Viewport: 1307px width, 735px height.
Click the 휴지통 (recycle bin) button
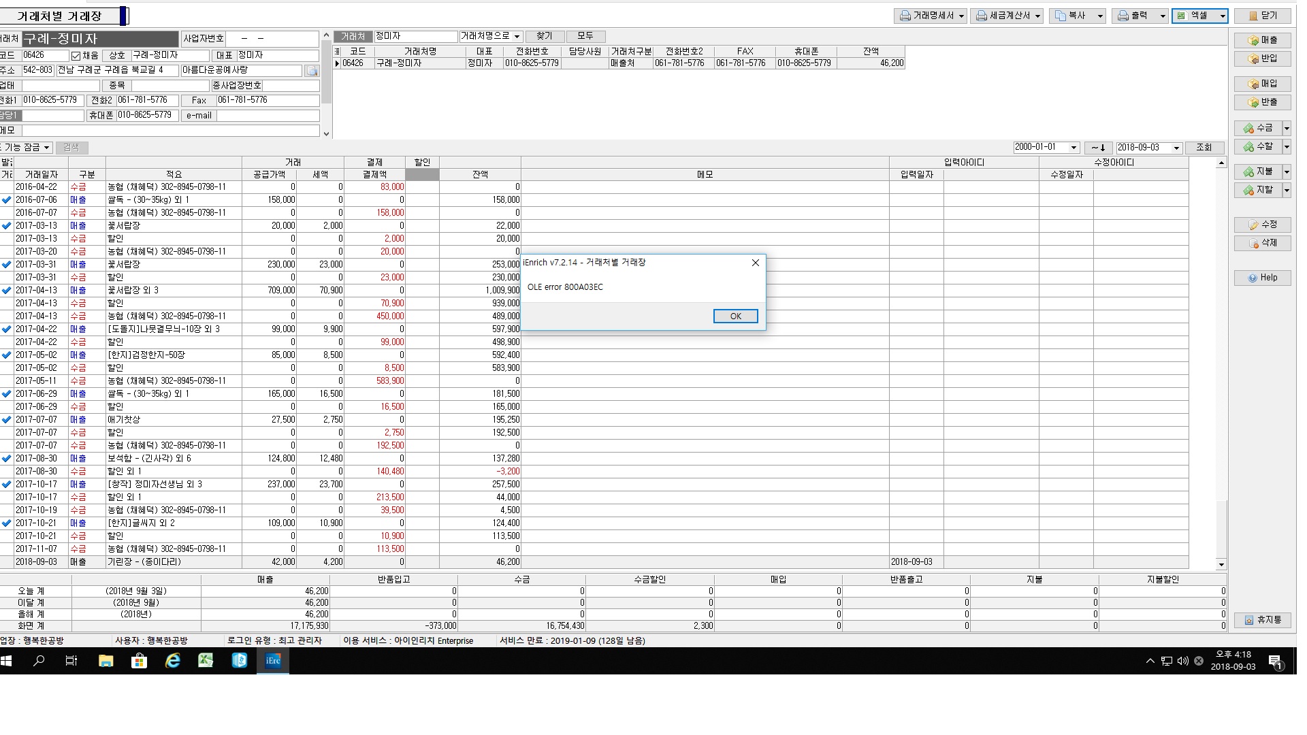tap(1262, 620)
